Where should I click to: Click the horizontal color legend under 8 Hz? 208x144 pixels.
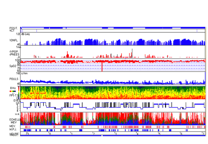13,91
